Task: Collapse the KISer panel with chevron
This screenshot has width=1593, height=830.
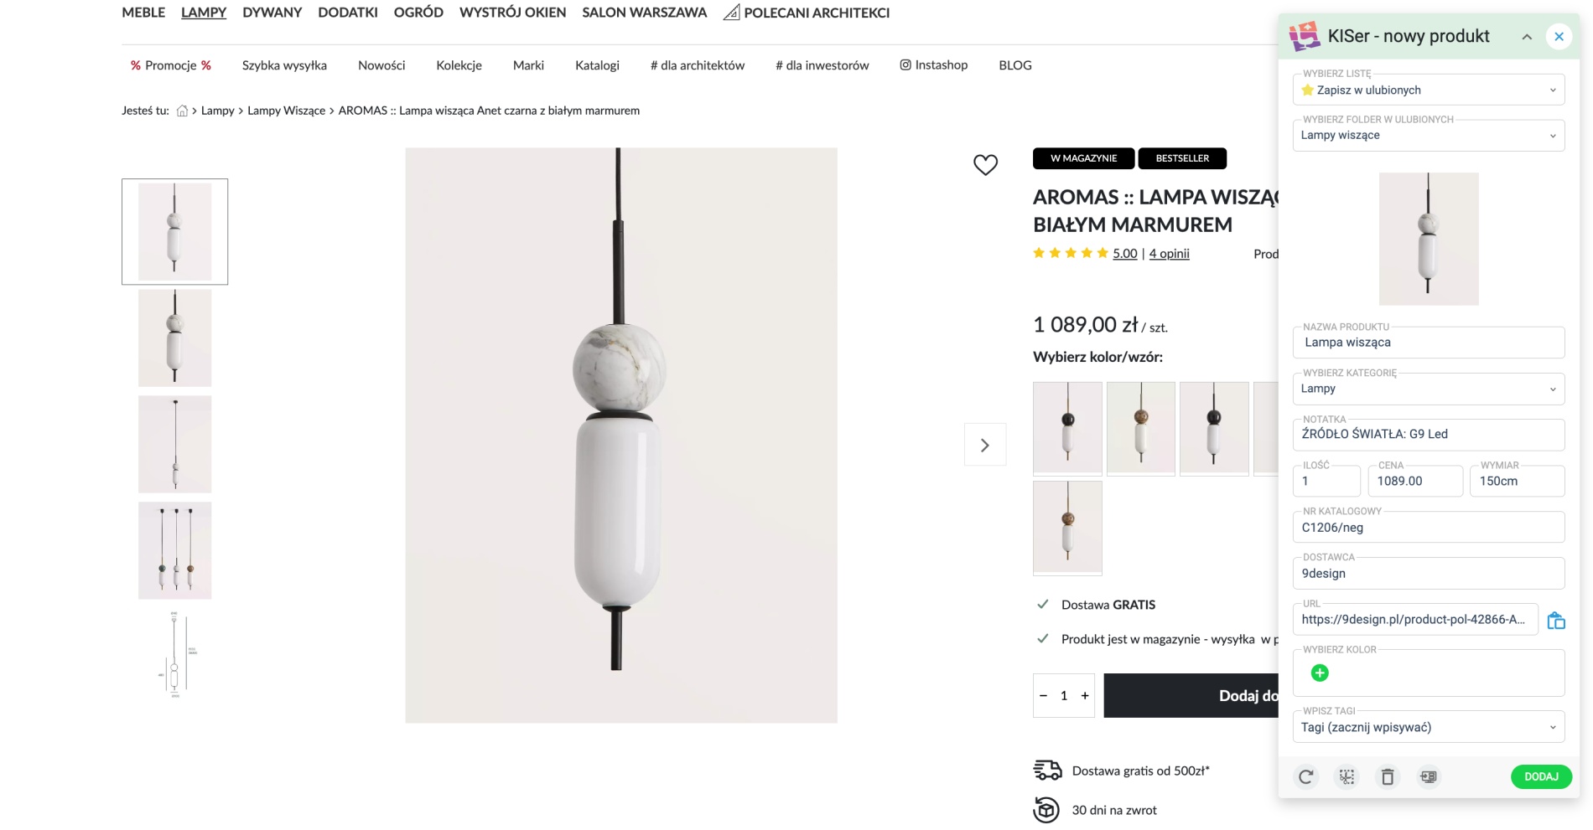Action: tap(1527, 37)
